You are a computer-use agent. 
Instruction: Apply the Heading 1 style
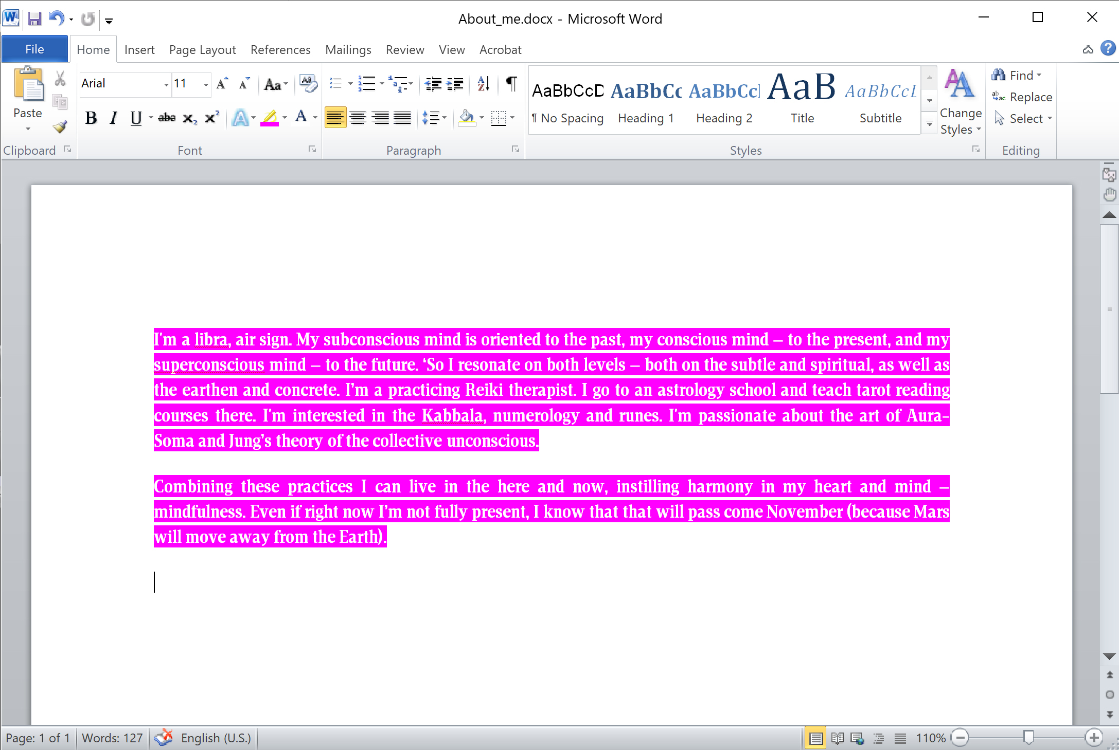(646, 100)
